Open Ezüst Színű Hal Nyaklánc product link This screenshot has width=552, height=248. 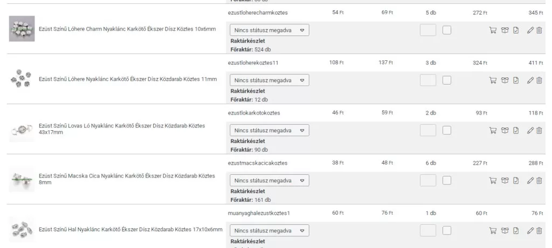click(x=130, y=230)
